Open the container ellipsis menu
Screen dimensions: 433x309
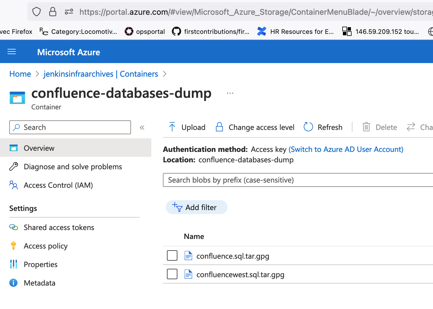click(230, 93)
